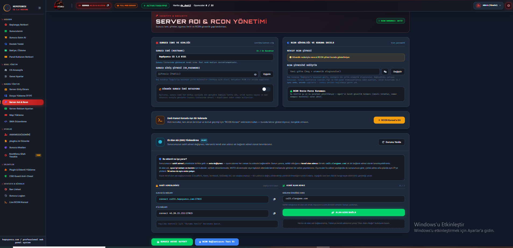Click the terminal console icon in Canlı Komut card
Viewport: 513px width, 248px height.
160,120
